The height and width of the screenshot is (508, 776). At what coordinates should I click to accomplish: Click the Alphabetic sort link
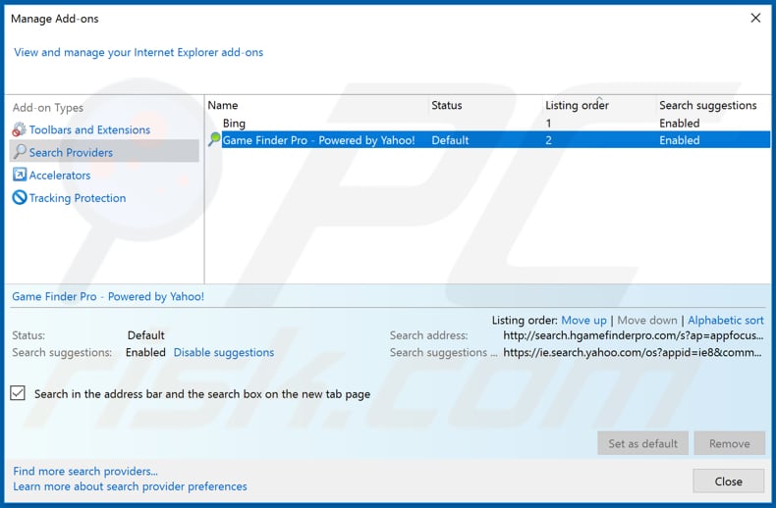click(726, 321)
